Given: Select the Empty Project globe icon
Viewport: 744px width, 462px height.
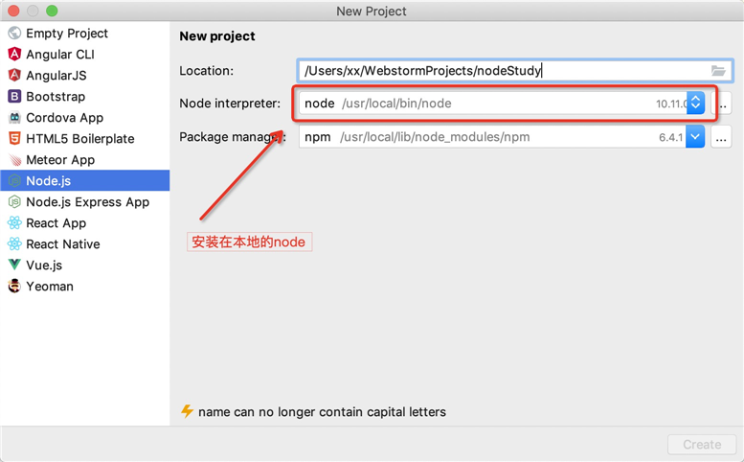Looking at the screenshot, I should (x=14, y=33).
